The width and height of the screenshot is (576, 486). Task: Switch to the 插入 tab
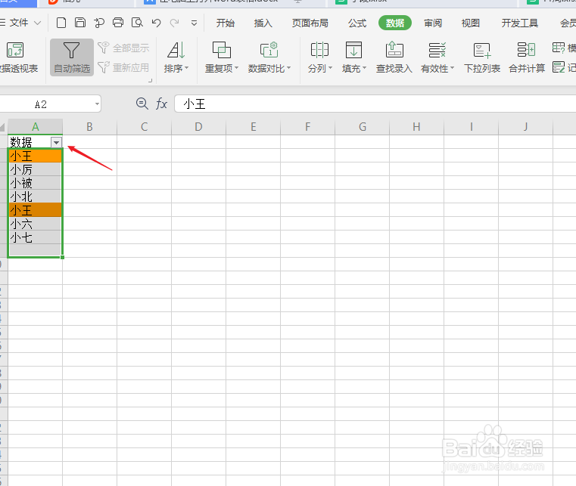(x=263, y=23)
